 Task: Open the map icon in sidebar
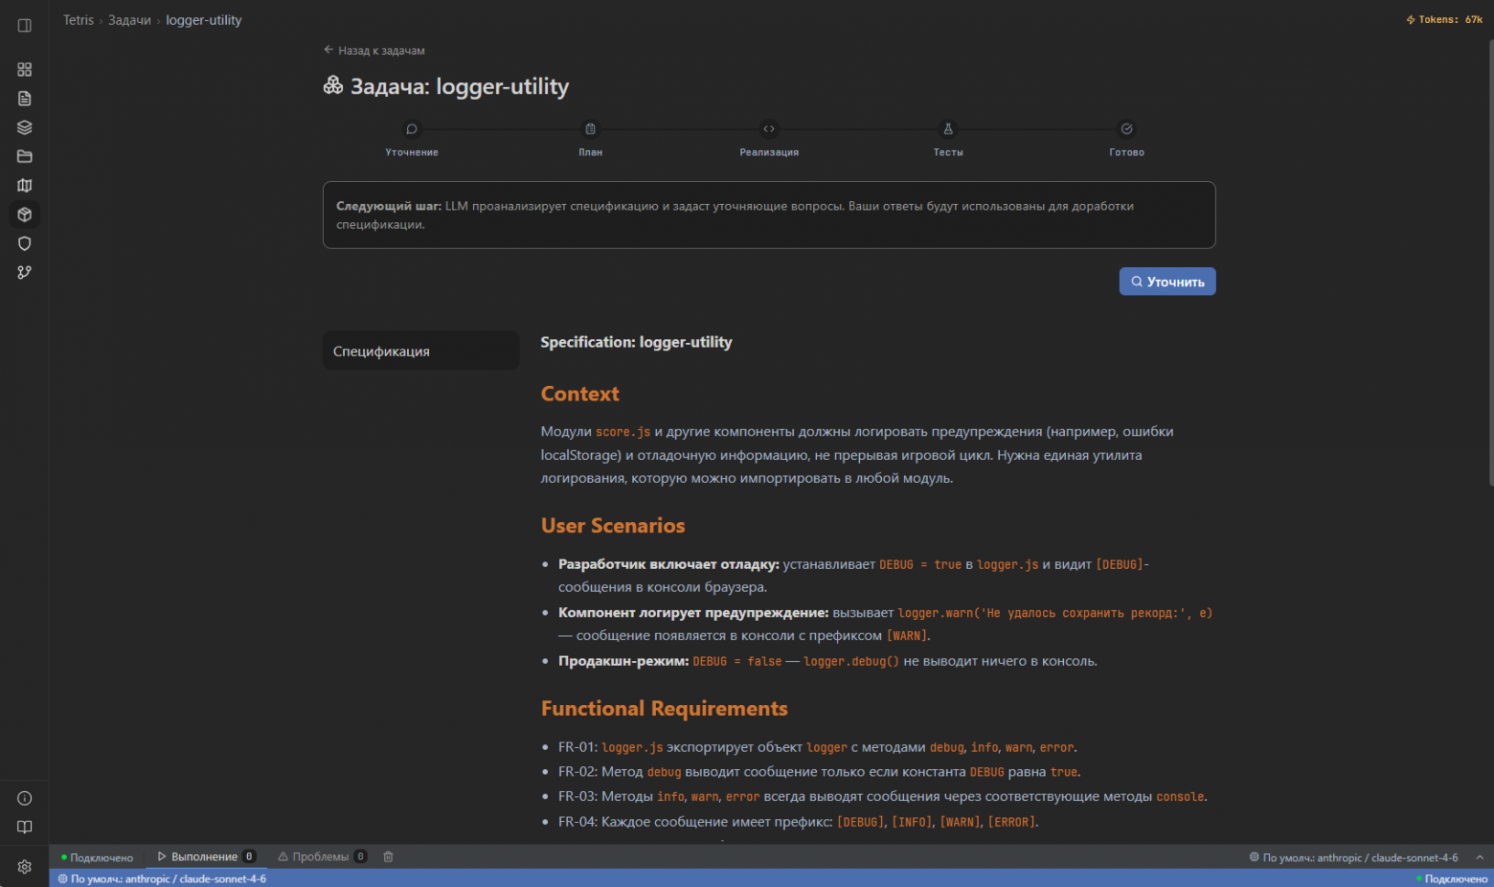point(25,186)
